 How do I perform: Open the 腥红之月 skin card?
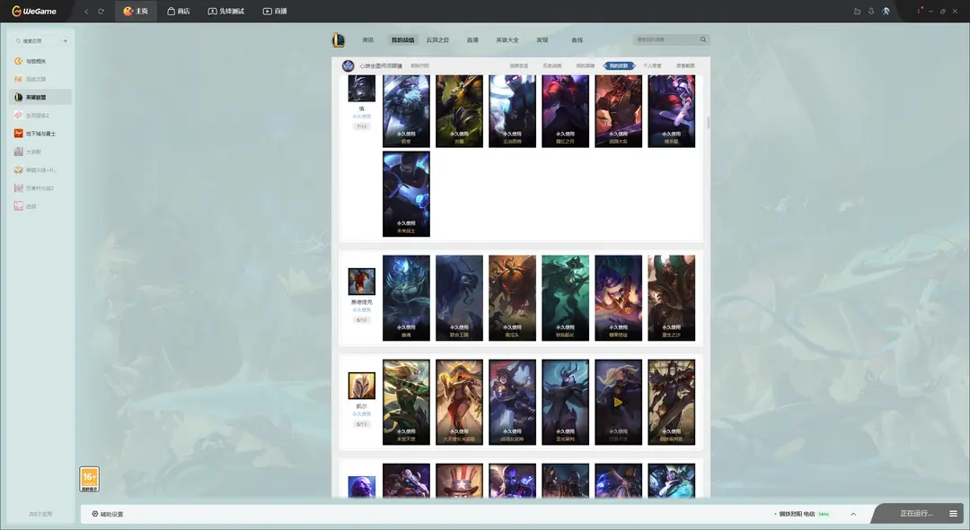(566, 111)
